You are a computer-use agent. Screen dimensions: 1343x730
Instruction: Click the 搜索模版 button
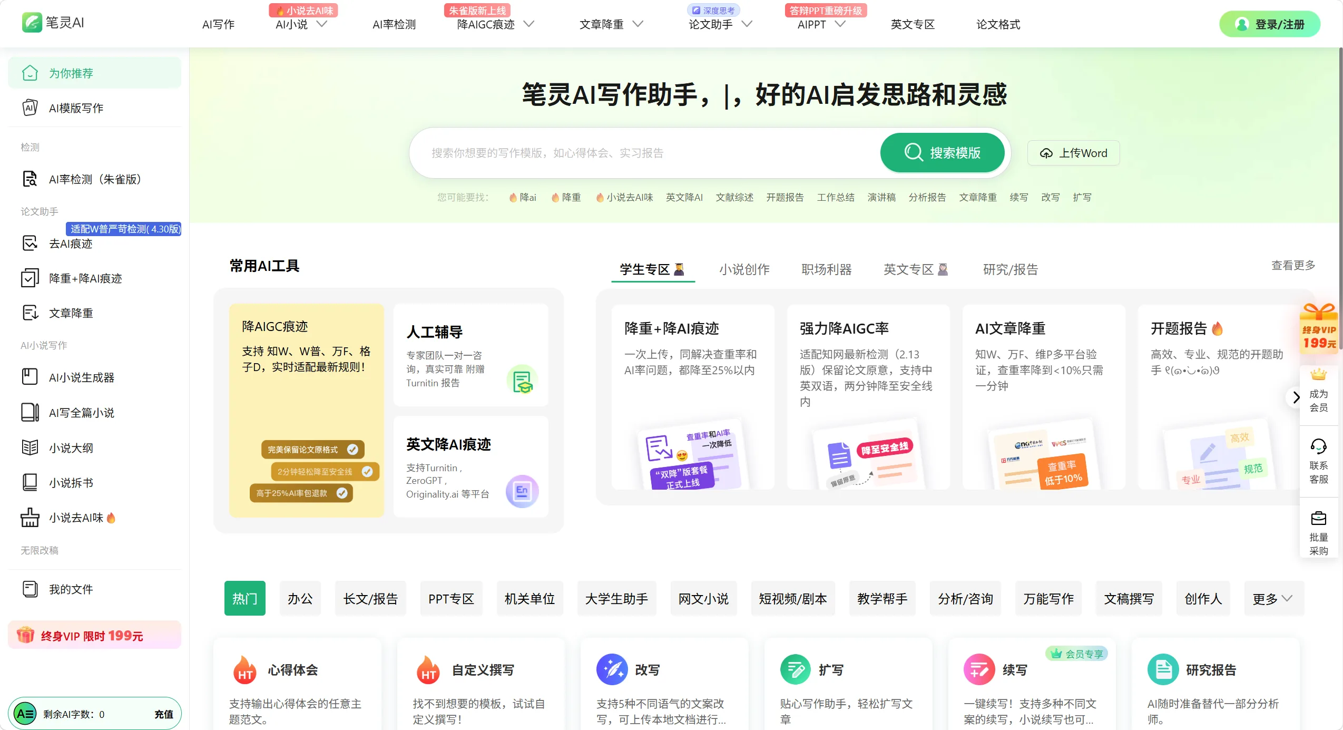pyautogui.click(x=942, y=153)
